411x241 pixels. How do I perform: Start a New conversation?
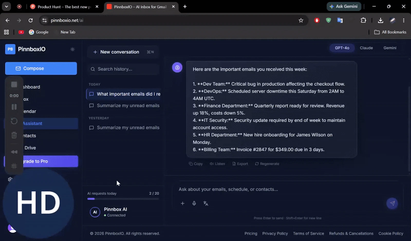coord(123,52)
